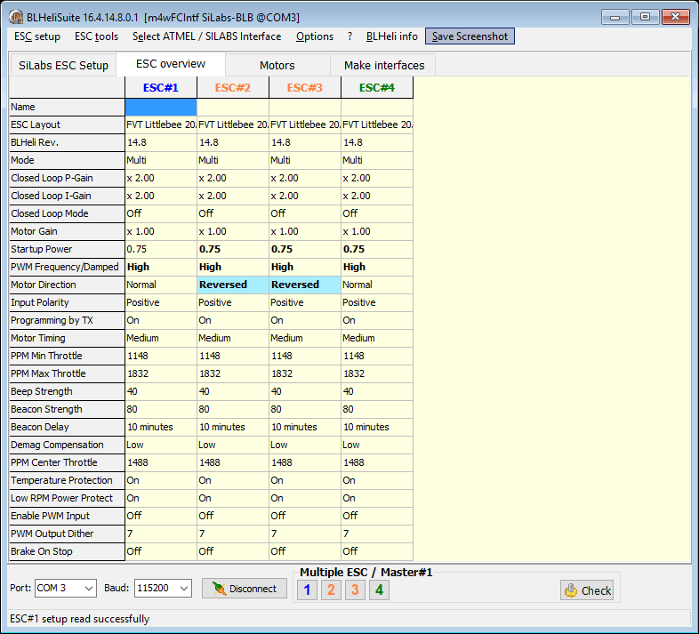Select ESC#2 Reversed motor direction cell

coord(233,285)
